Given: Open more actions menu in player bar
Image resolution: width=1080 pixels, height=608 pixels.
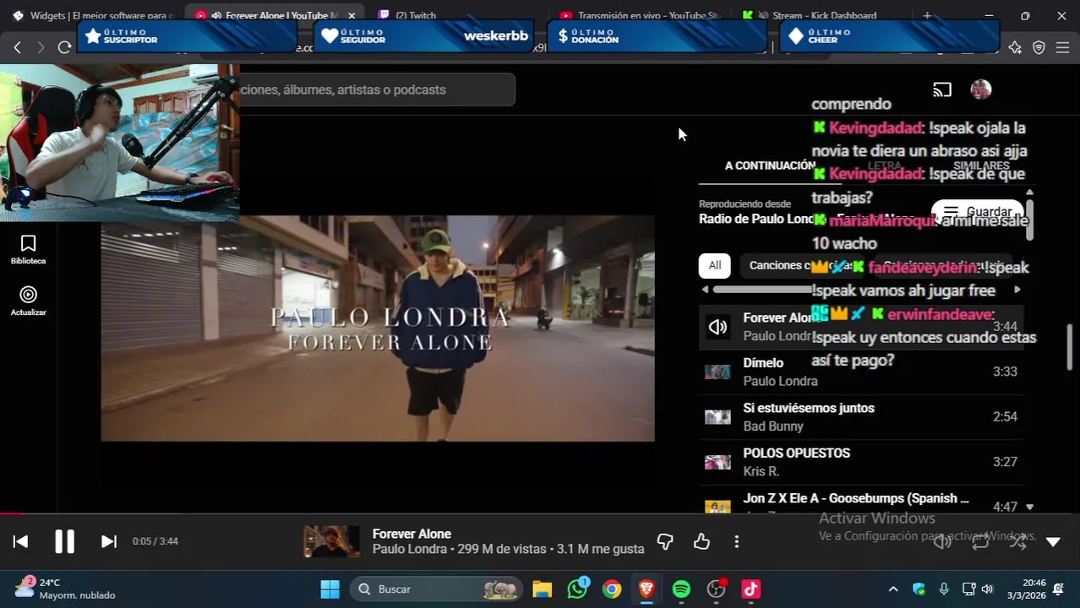Looking at the screenshot, I should click(x=737, y=541).
